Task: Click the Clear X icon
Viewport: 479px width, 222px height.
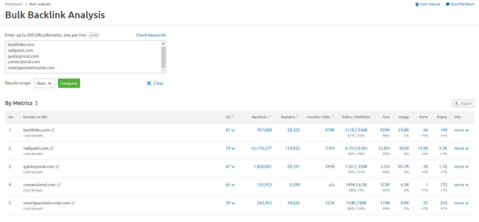Action: pos(149,83)
